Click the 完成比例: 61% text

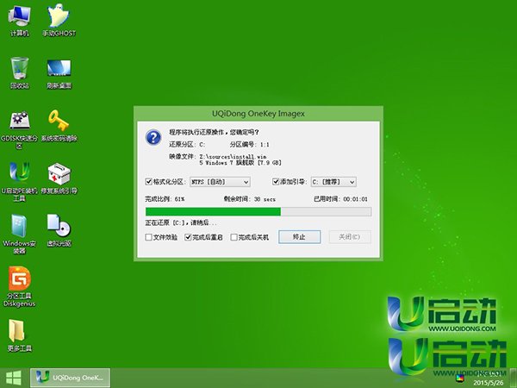pos(165,199)
